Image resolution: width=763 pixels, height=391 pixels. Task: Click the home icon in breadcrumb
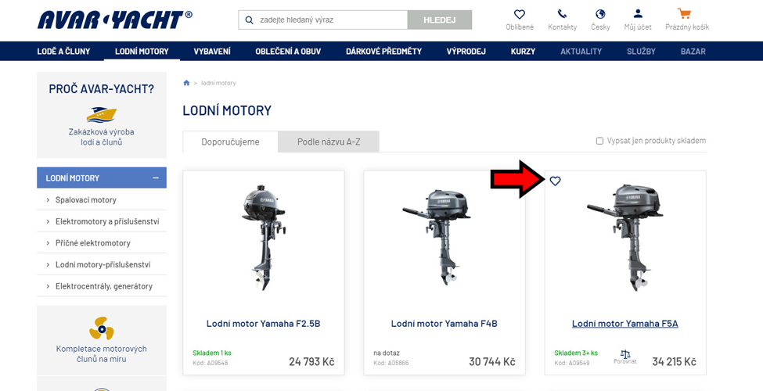coord(186,83)
